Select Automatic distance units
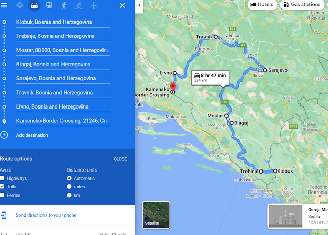Viewport: 328px width, 235px height. [x=69, y=178]
